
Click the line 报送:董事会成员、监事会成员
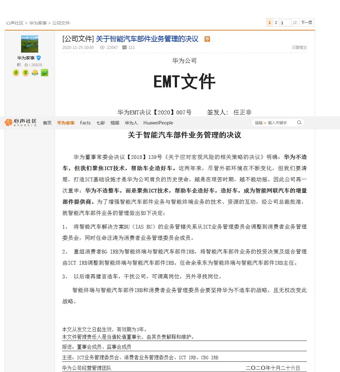pyautogui.click(x=97, y=347)
